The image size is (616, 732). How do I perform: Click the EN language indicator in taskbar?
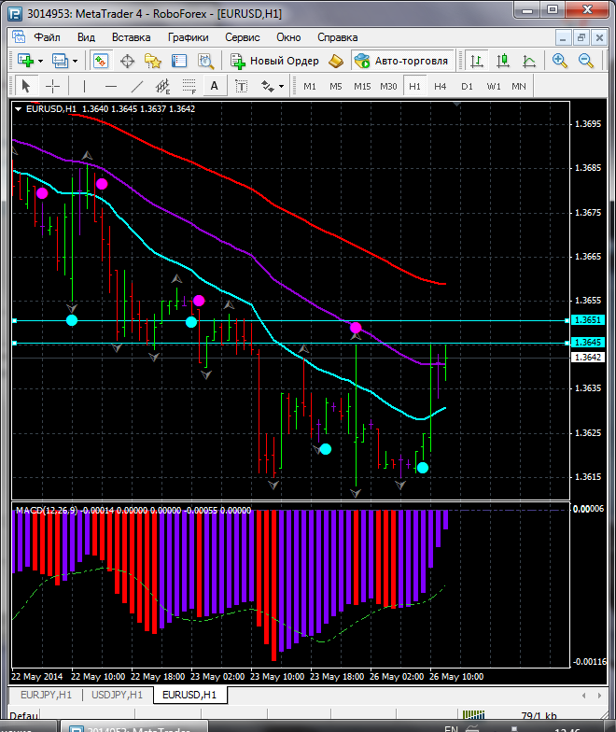pos(451,728)
